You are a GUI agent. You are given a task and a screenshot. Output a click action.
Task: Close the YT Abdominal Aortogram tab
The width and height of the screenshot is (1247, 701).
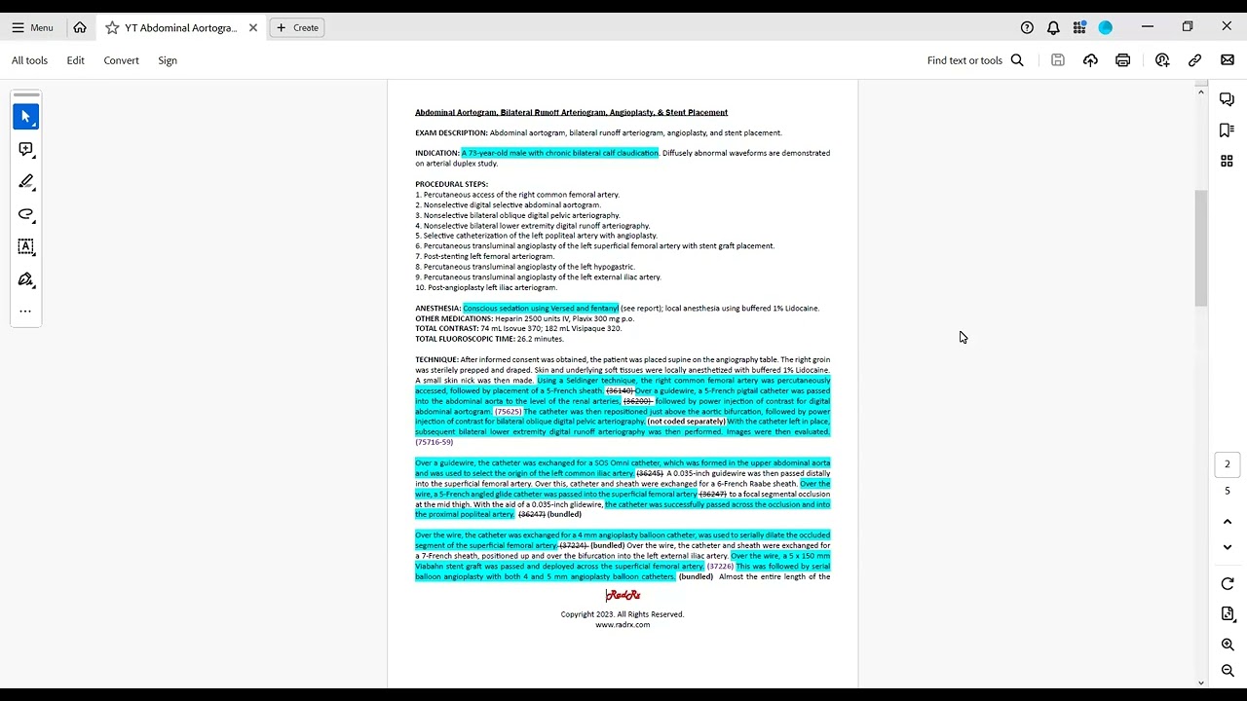click(253, 27)
